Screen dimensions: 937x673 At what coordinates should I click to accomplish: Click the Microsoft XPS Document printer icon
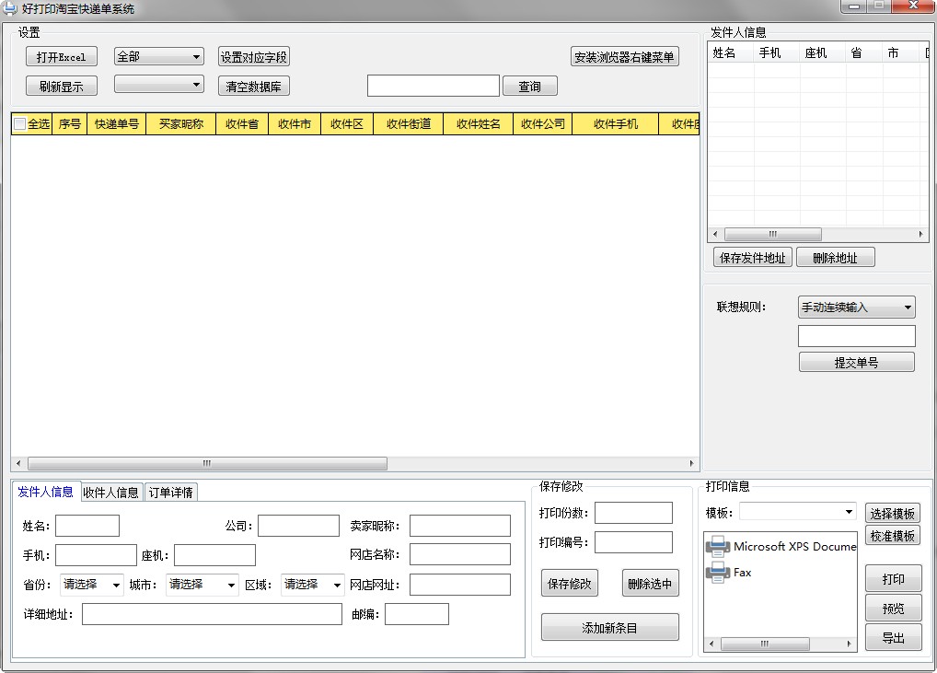(718, 546)
